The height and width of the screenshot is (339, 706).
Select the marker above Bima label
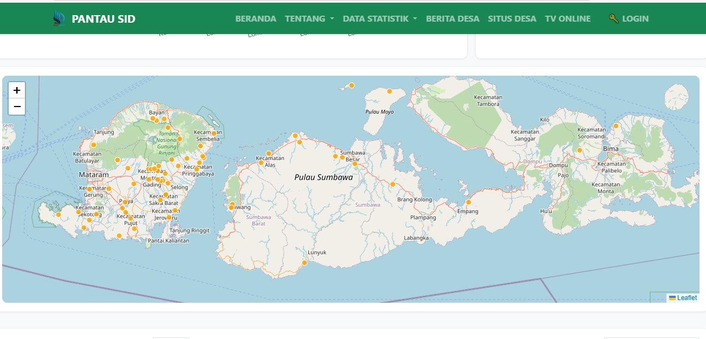coord(616,126)
